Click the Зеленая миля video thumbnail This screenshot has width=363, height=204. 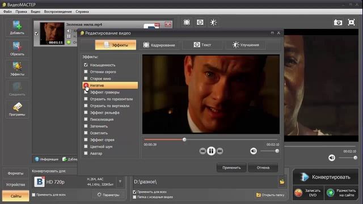pos(52,33)
